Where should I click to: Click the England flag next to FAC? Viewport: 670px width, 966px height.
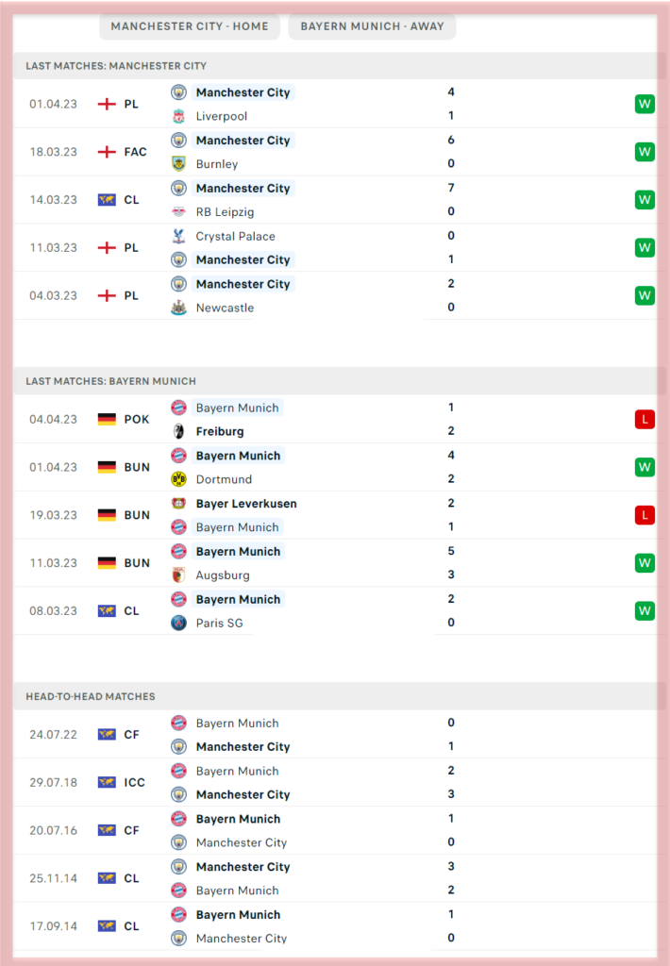tap(107, 152)
